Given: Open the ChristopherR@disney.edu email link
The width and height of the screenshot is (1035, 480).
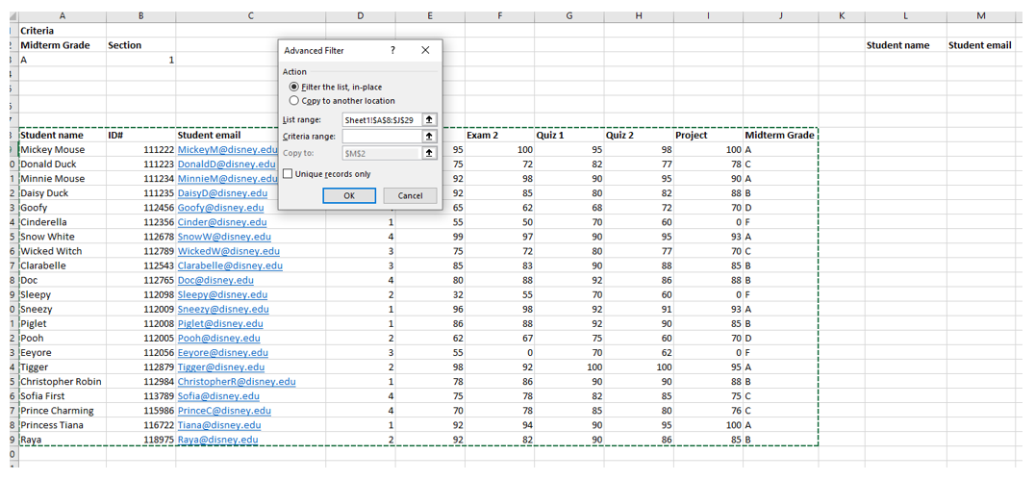Looking at the screenshot, I should (x=236, y=382).
